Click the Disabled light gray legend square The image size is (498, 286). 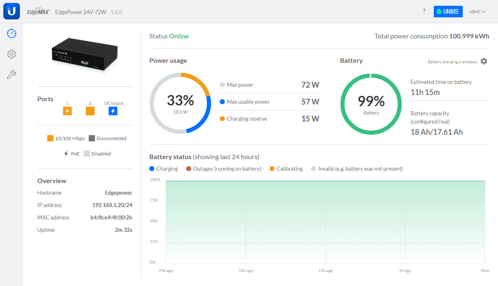coord(87,154)
